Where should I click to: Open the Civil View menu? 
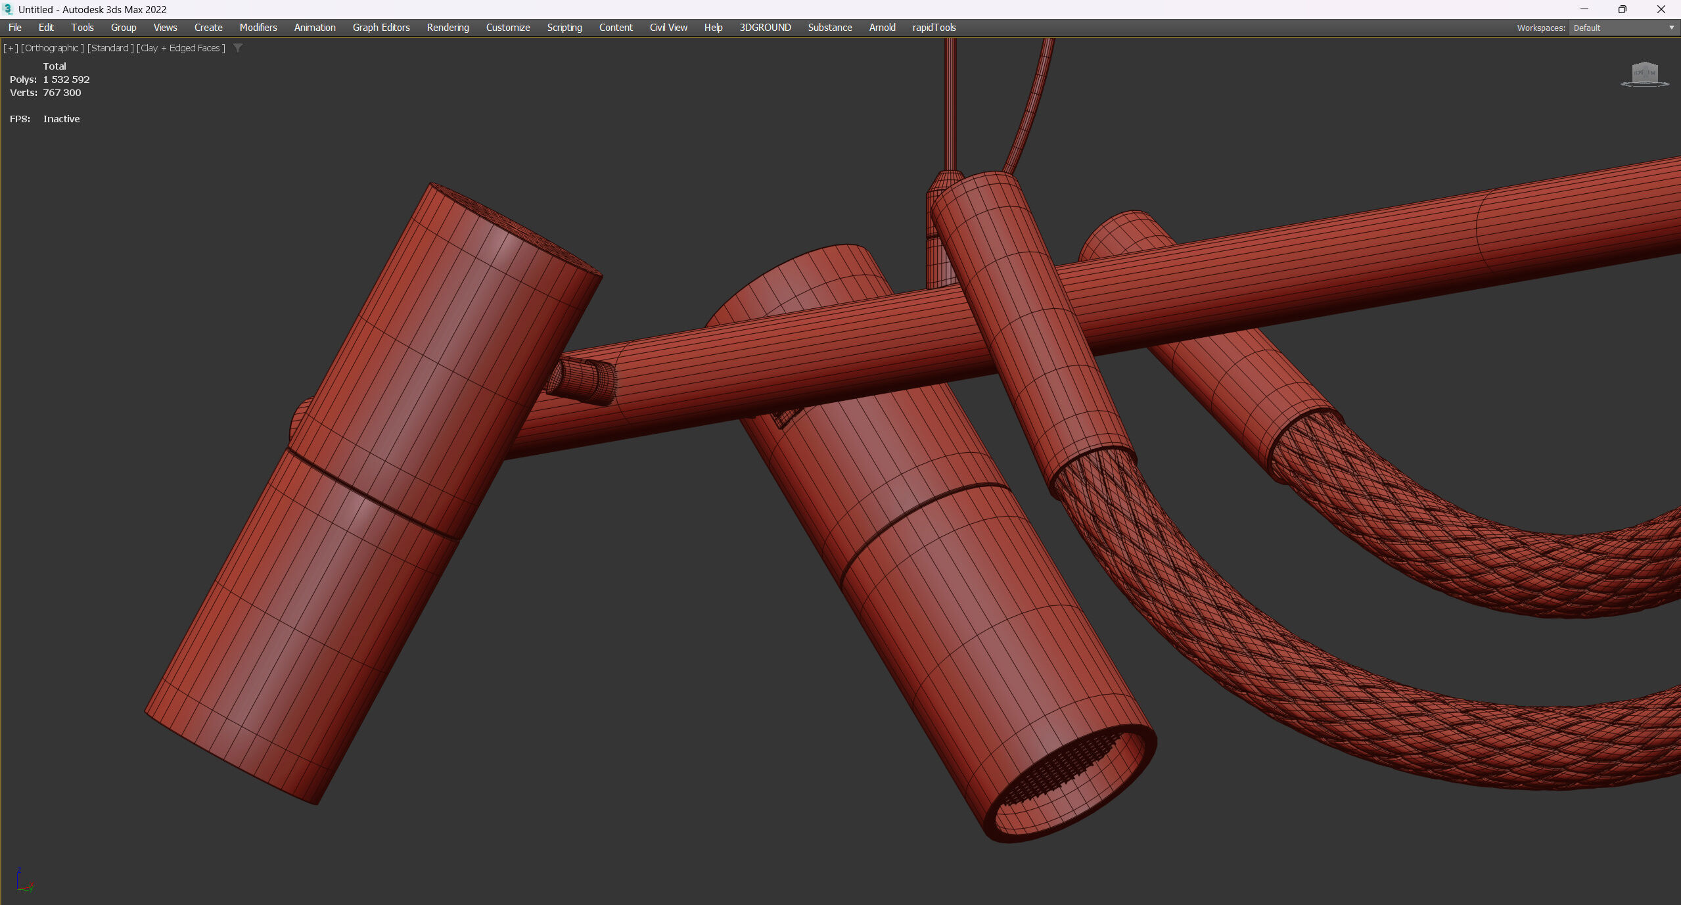click(668, 28)
